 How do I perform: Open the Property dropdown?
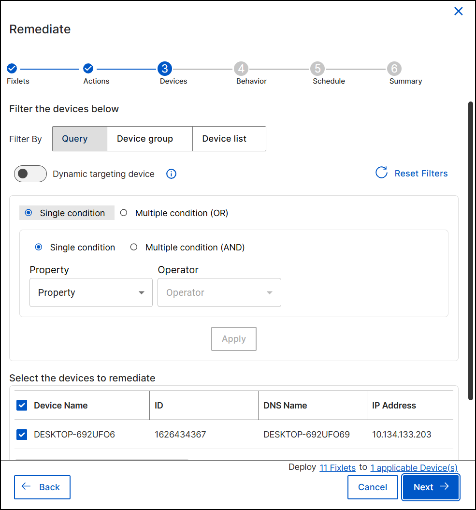click(91, 292)
